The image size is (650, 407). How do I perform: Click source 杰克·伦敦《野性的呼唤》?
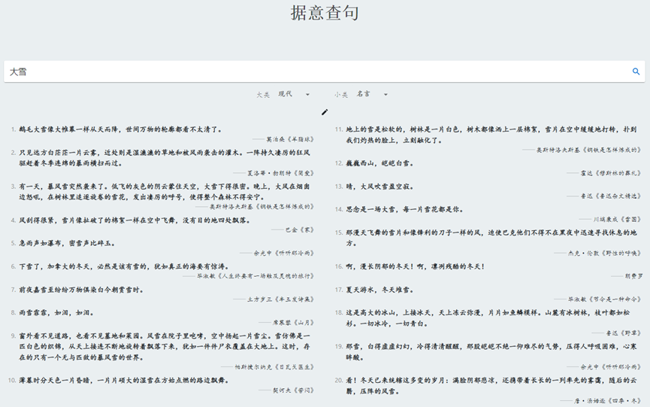(x=605, y=253)
